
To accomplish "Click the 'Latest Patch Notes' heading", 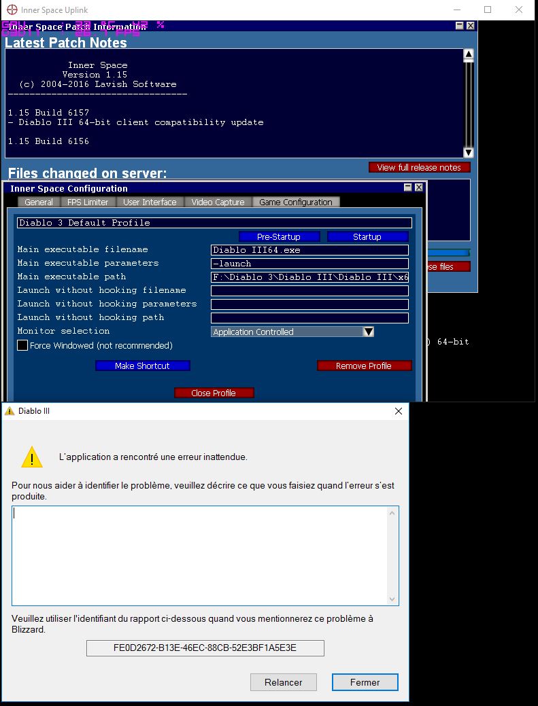I will 66,43.
